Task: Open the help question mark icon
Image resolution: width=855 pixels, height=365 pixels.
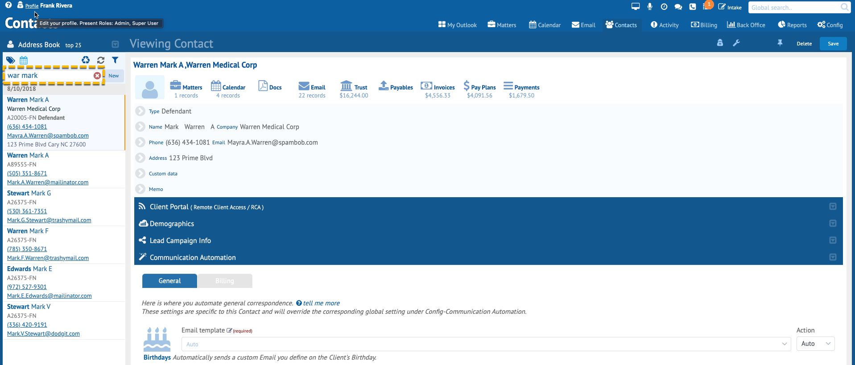Action: pos(8,5)
